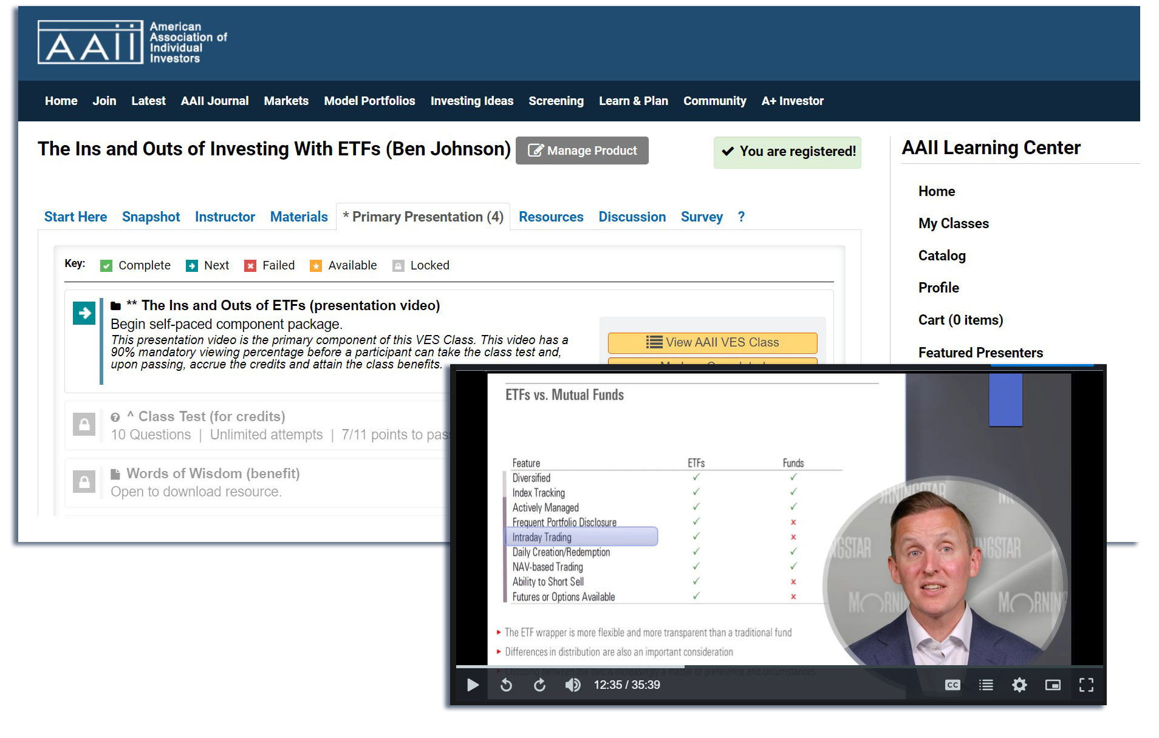Select the Primary Presentation (4) tab
This screenshot has width=1159, height=738.
(x=423, y=217)
